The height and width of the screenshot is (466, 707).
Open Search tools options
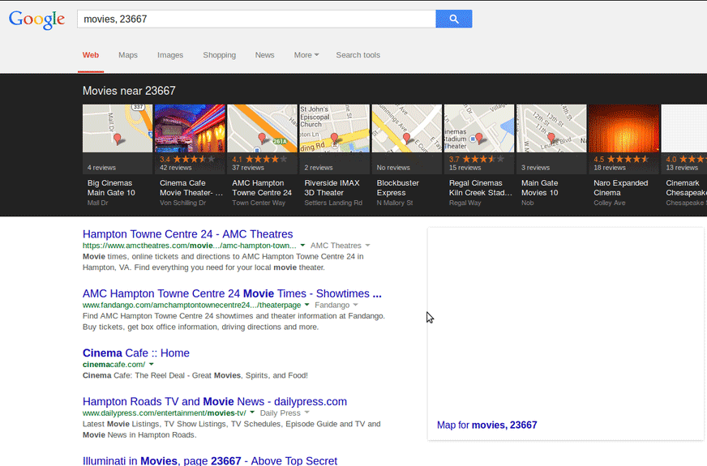358,55
